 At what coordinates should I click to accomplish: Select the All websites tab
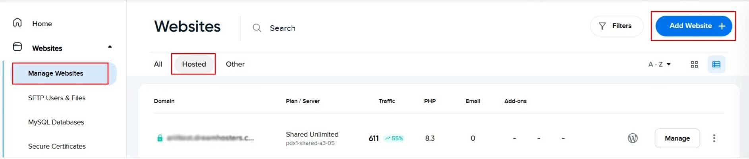point(158,64)
